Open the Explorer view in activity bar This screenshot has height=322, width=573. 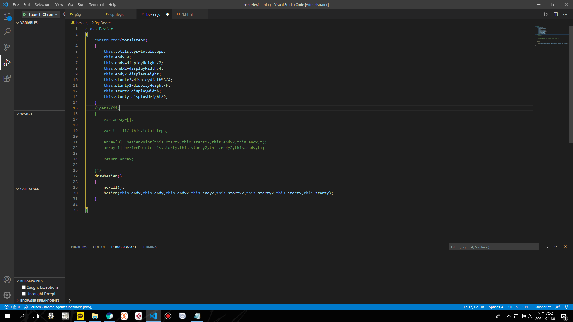coord(7,16)
